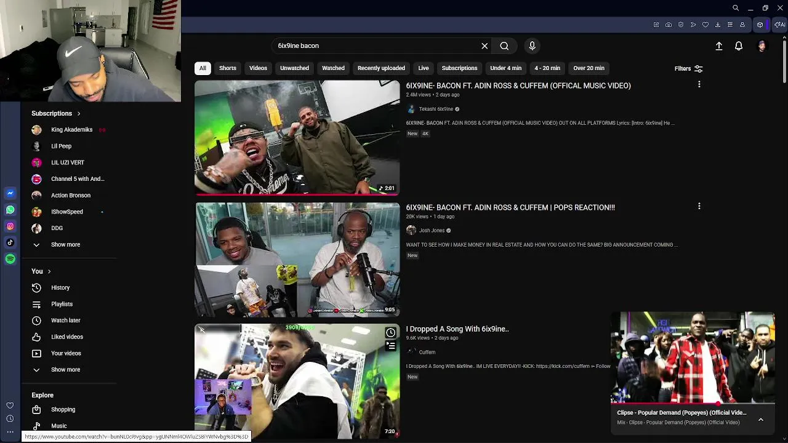Expand the miniplayer with up chevron
The width and height of the screenshot is (788, 443).
coord(761,420)
